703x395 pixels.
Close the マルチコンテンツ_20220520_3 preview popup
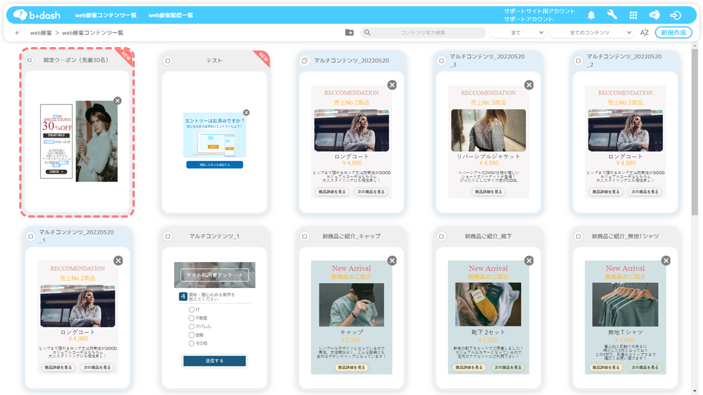point(529,85)
